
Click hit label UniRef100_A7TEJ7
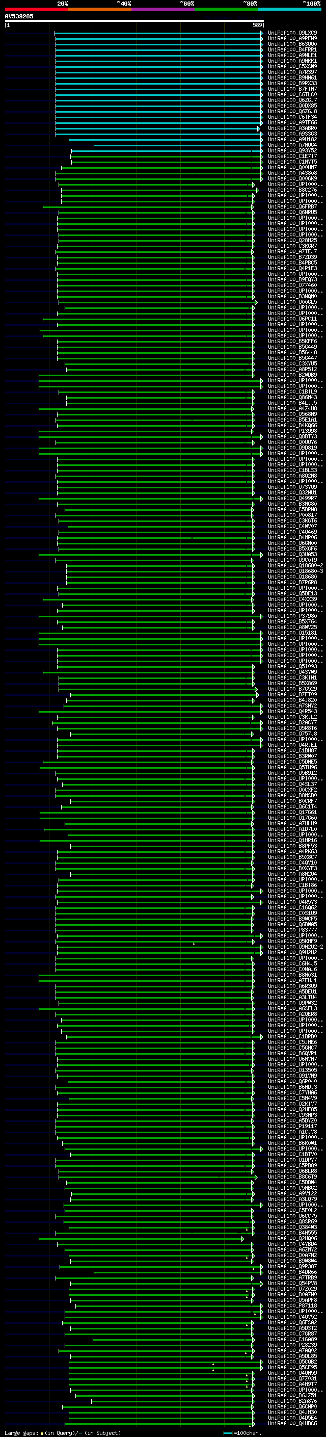click(292, 252)
